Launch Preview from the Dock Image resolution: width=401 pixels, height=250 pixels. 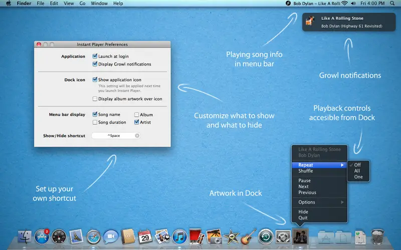(x=162, y=236)
